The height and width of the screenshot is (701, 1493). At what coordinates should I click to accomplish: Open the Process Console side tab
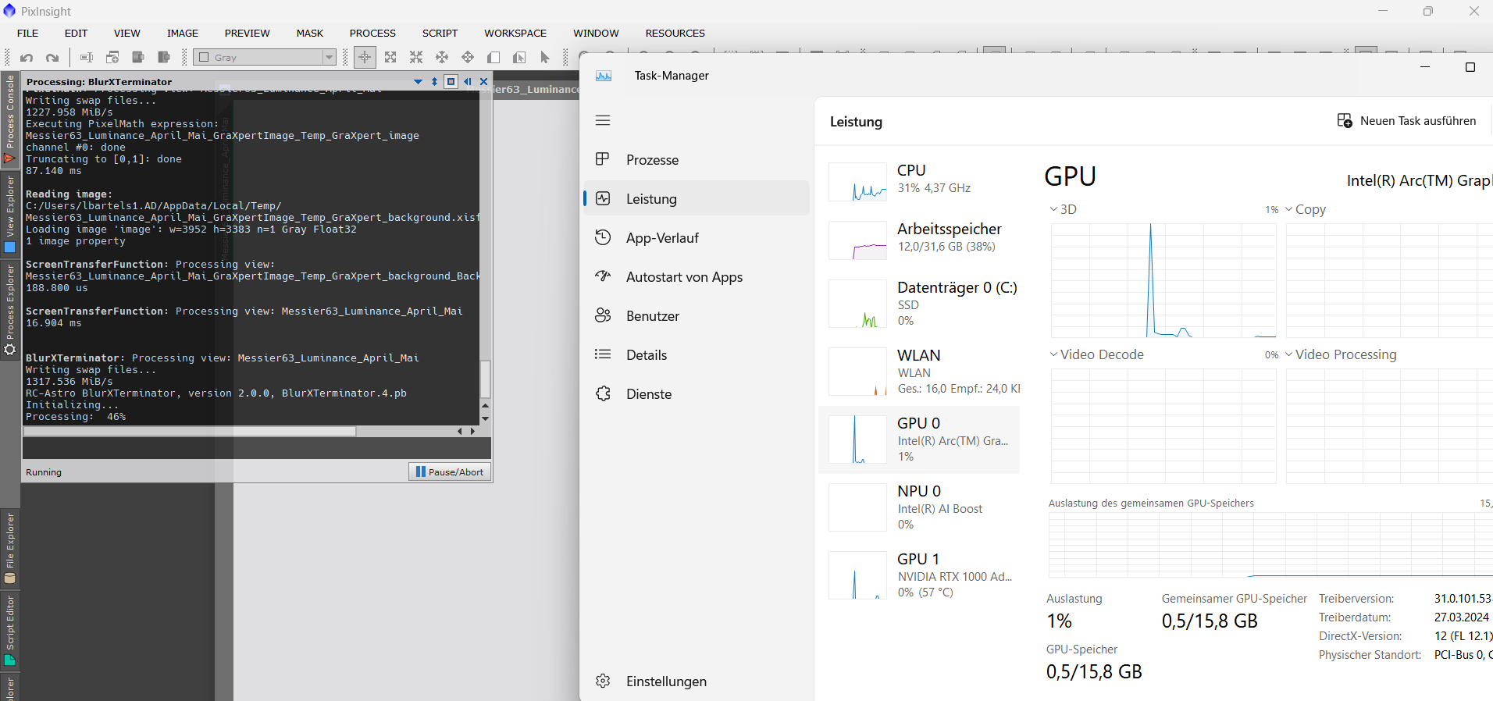(10, 119)
